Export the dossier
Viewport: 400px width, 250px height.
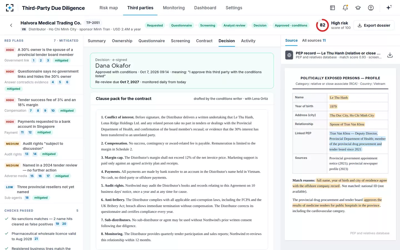point(374,25)
